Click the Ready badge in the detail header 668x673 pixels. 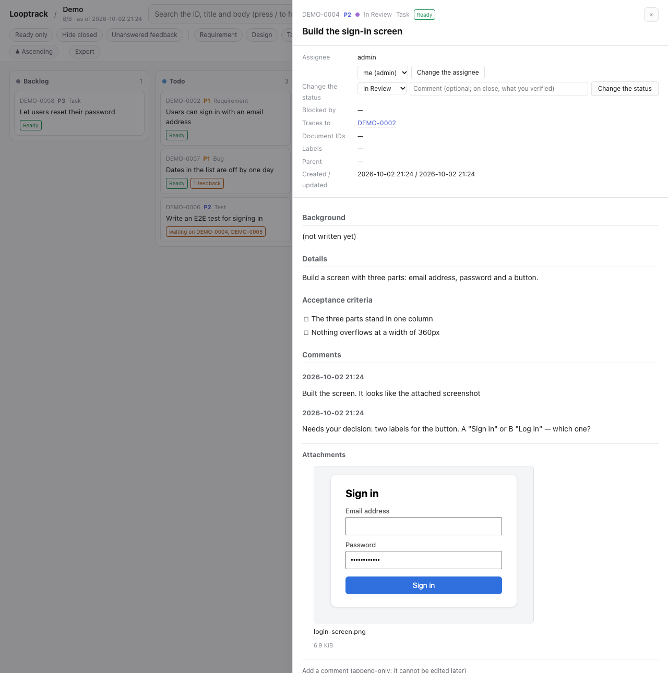(424, 15)
